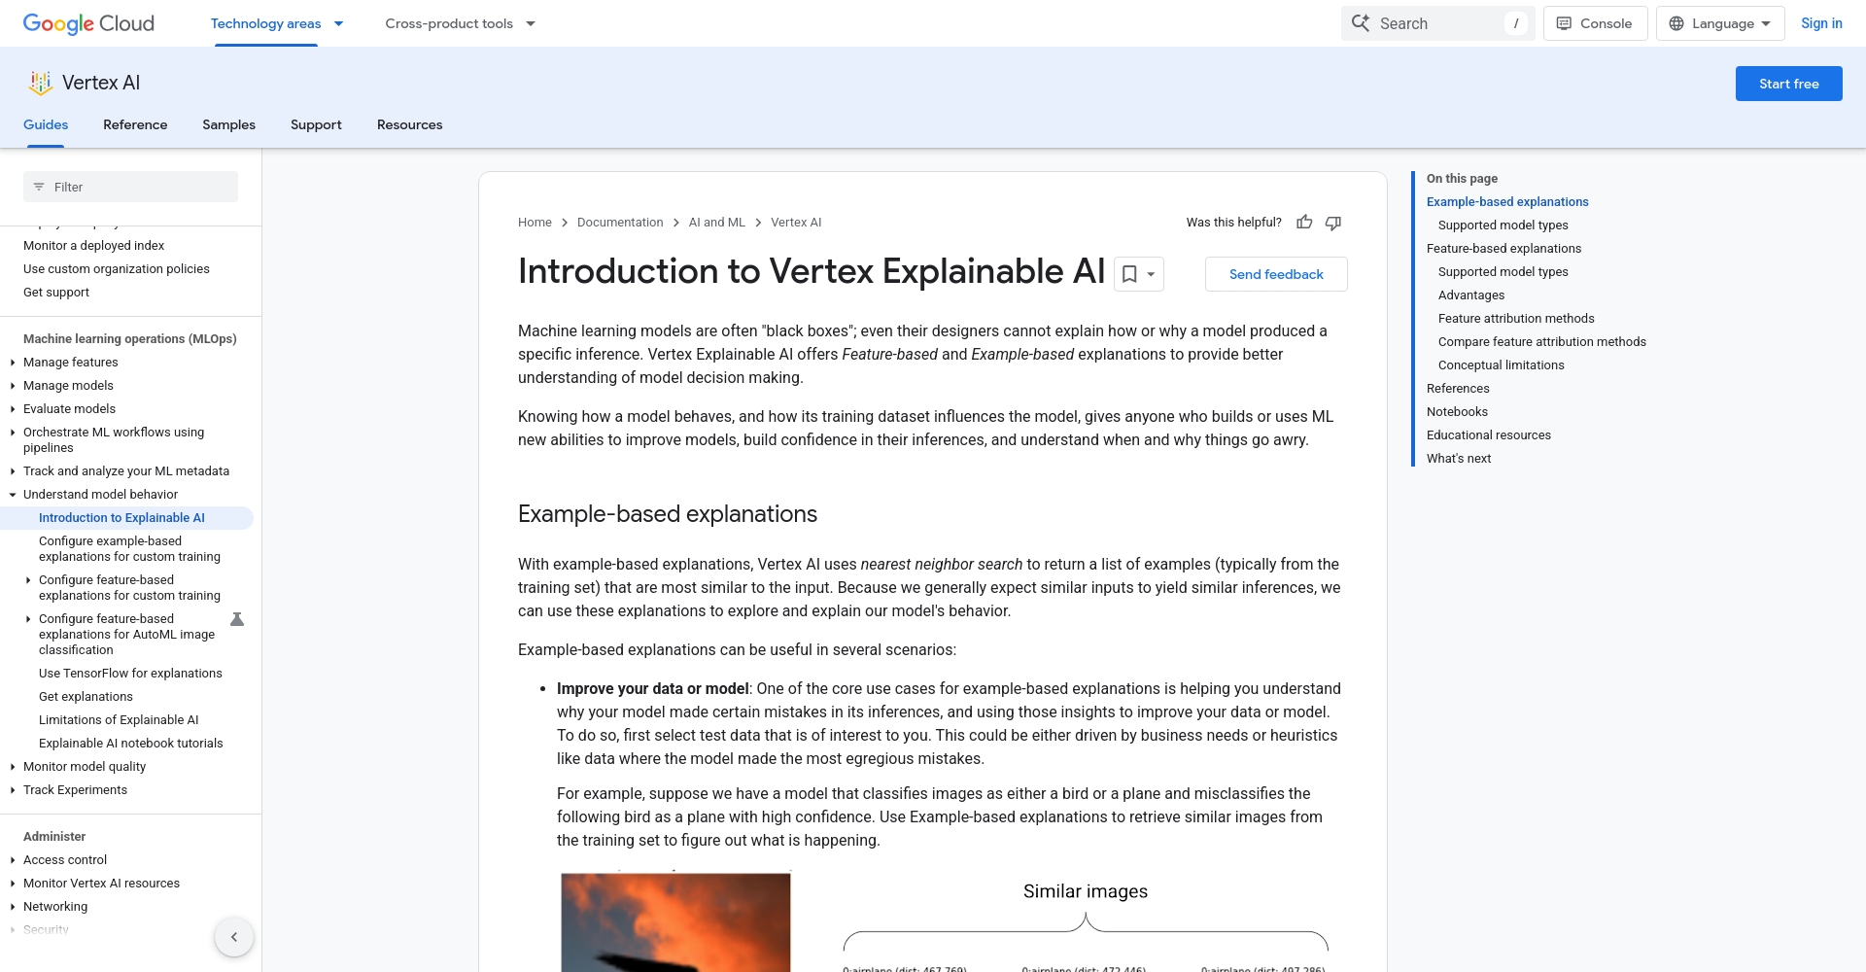Open the Samples tab
The image size is (1866, 972).
[x=228, y=124]
